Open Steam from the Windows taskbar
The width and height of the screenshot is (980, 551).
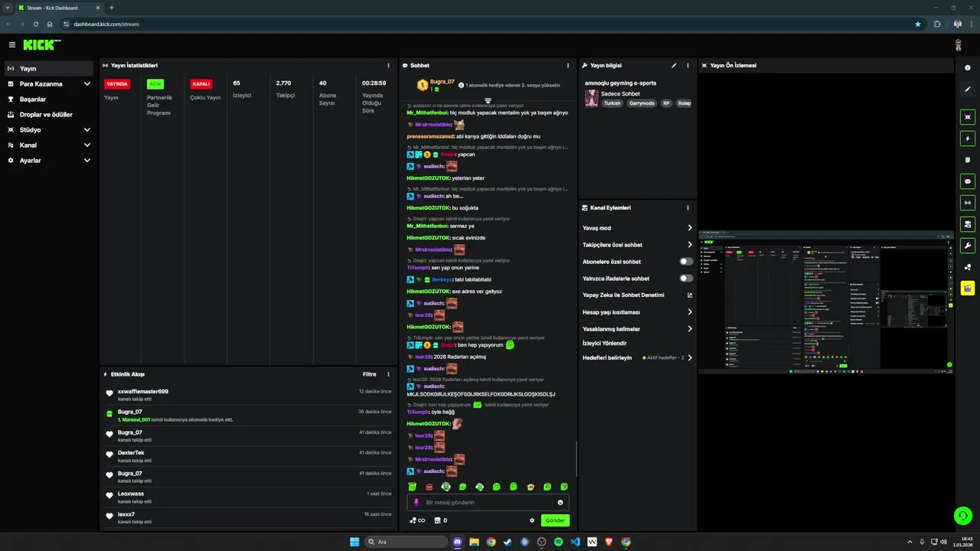(508, 542)
